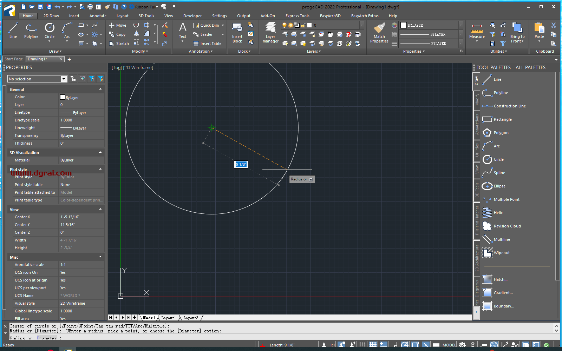The image size is (562, 351).
Task: Click Hatch... in the tool palette
Action: click(x=495, y=279)
